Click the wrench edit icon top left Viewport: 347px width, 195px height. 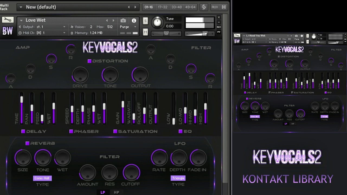click(x=8, y=19)
